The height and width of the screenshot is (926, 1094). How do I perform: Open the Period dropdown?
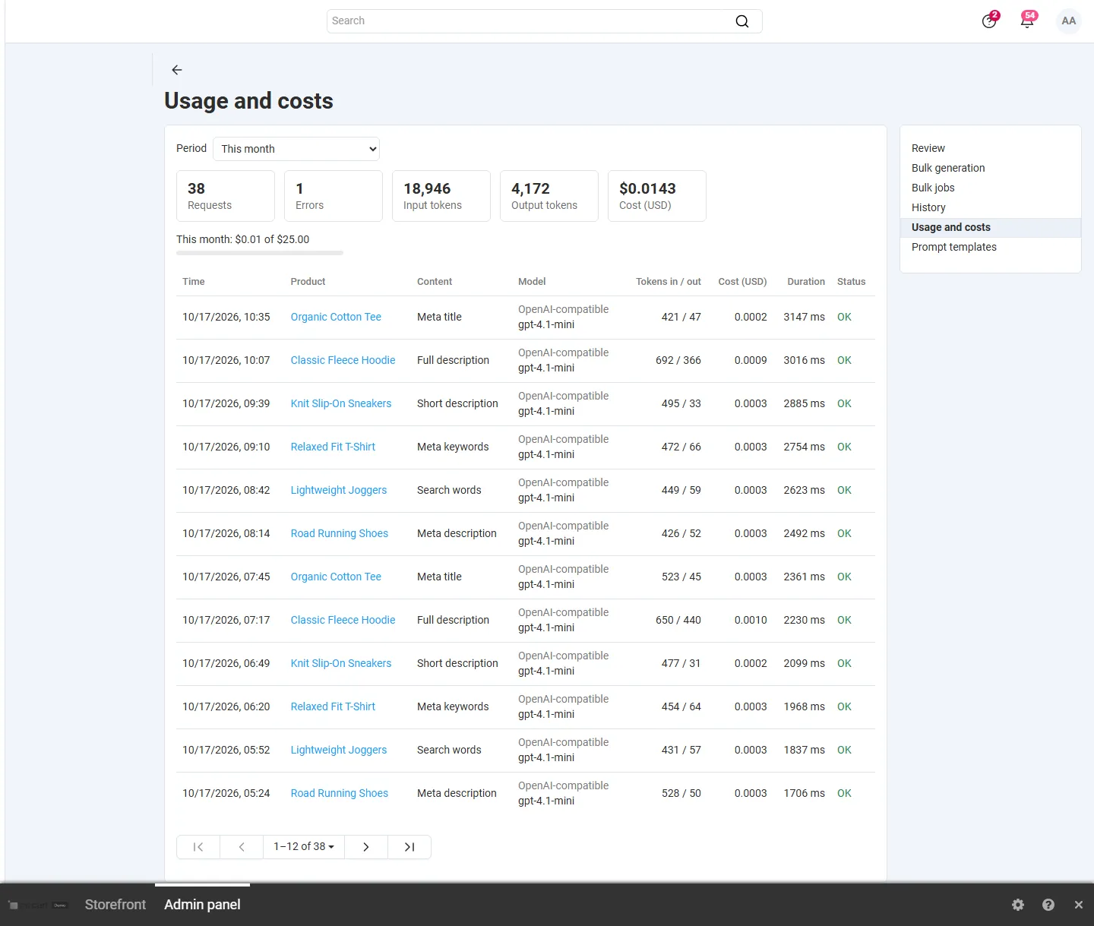[296, 149]
